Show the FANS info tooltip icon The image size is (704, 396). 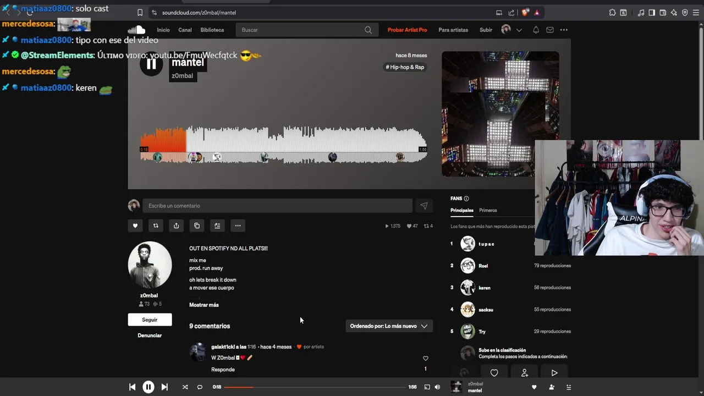click(466, 199)
